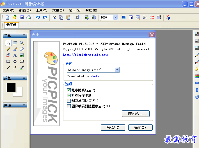
Task: Expand the 属性 panel
Action: [24, 105]
